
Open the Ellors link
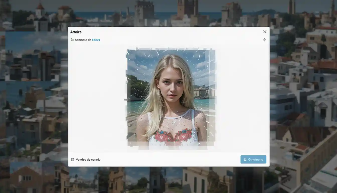pos(96,40)
